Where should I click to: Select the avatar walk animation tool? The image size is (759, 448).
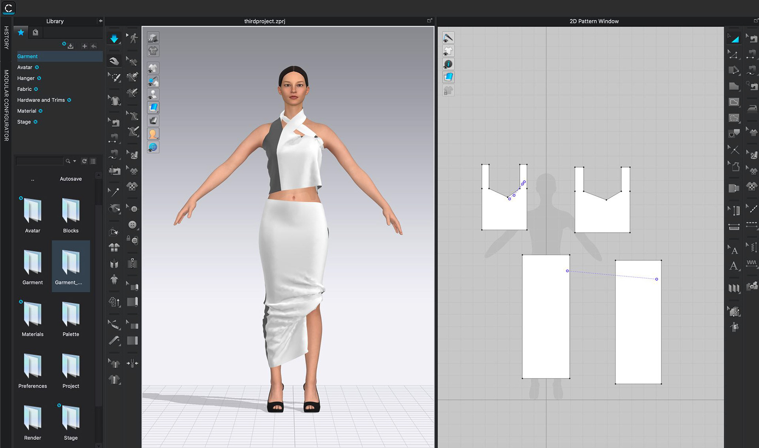134,38
